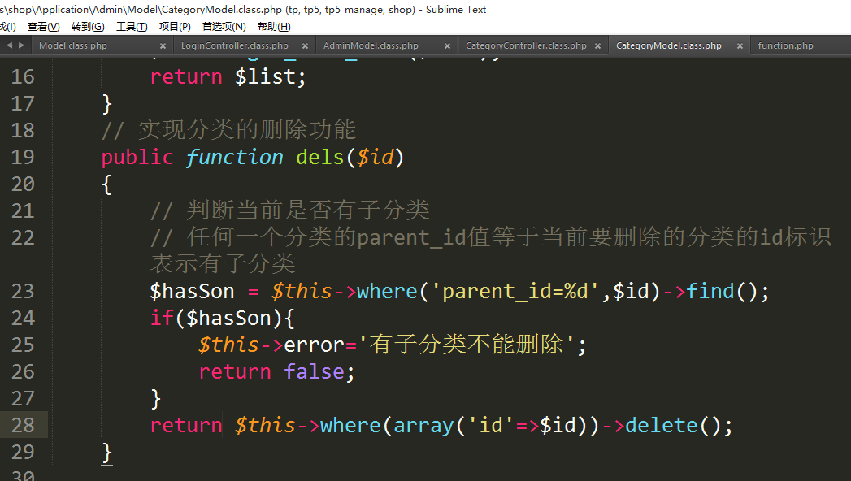Screen dimensions: 851x481
Task: Switch to the Model.class.php tab
Action: pos(73,46)
